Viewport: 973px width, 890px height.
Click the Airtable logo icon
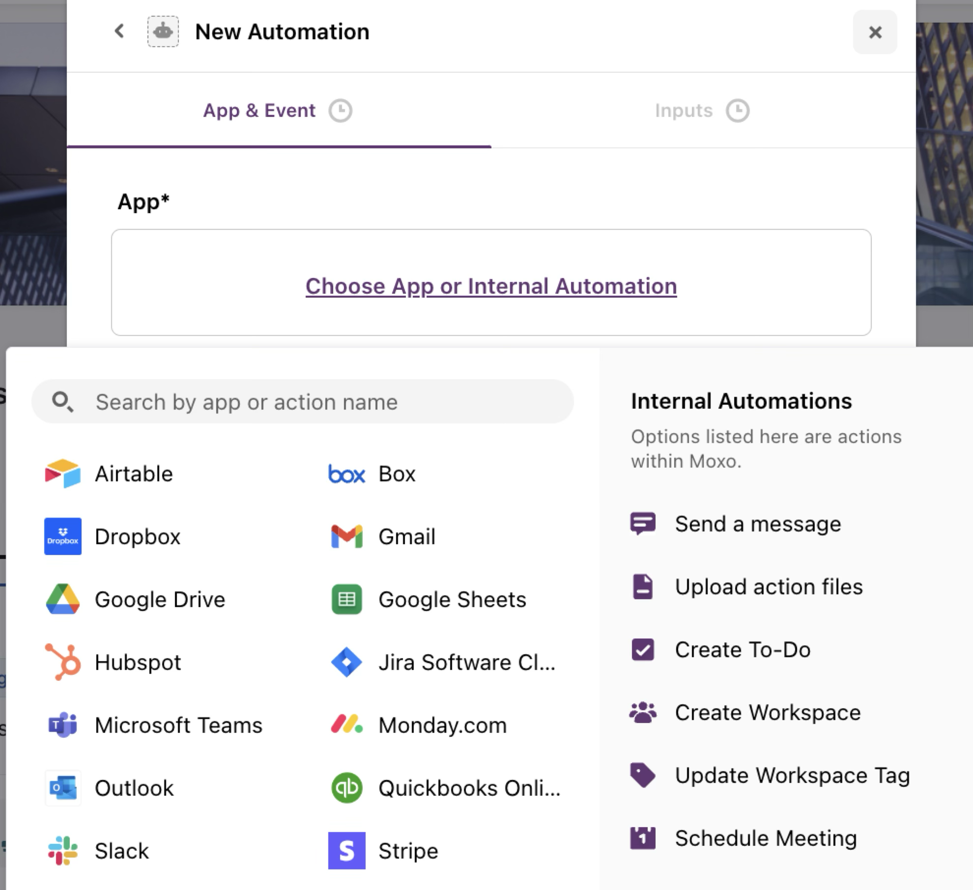[x=62, y=473]
